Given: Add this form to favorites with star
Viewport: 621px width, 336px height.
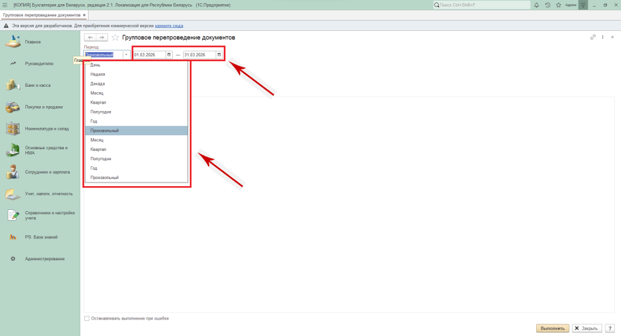Looking at the screenshot, I should tap(115, 38).
